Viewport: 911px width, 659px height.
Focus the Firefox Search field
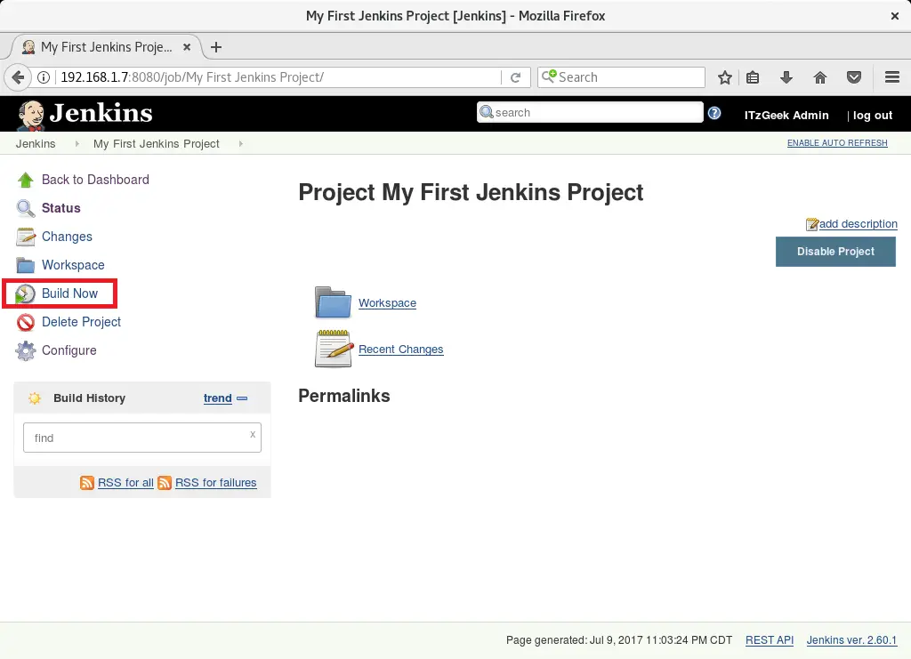(x=621, y=77)
